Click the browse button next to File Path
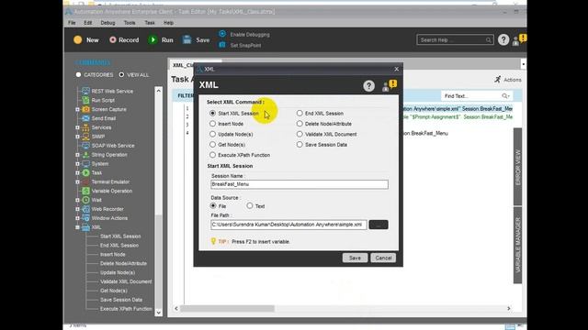588x330 pixels. pos(379,225)
